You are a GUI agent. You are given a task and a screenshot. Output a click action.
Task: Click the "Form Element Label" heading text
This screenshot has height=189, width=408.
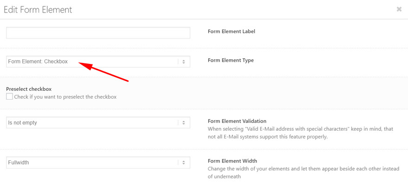(231, 31)
